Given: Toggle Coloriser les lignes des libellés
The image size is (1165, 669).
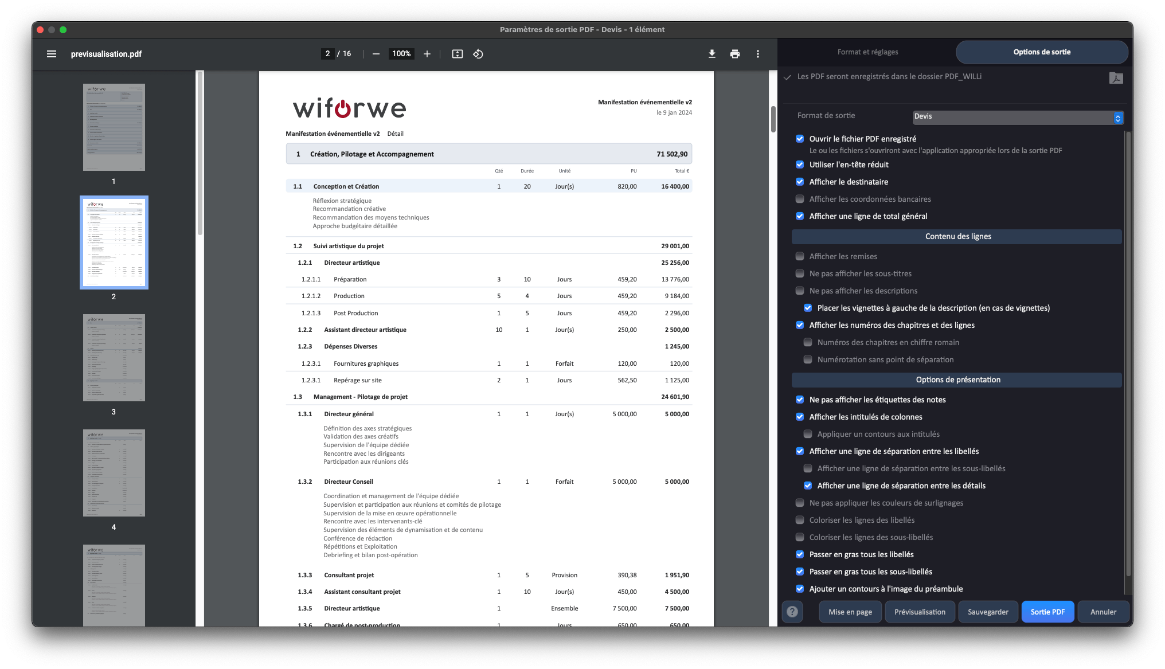Looking at the screenshot, I should 800,520.
